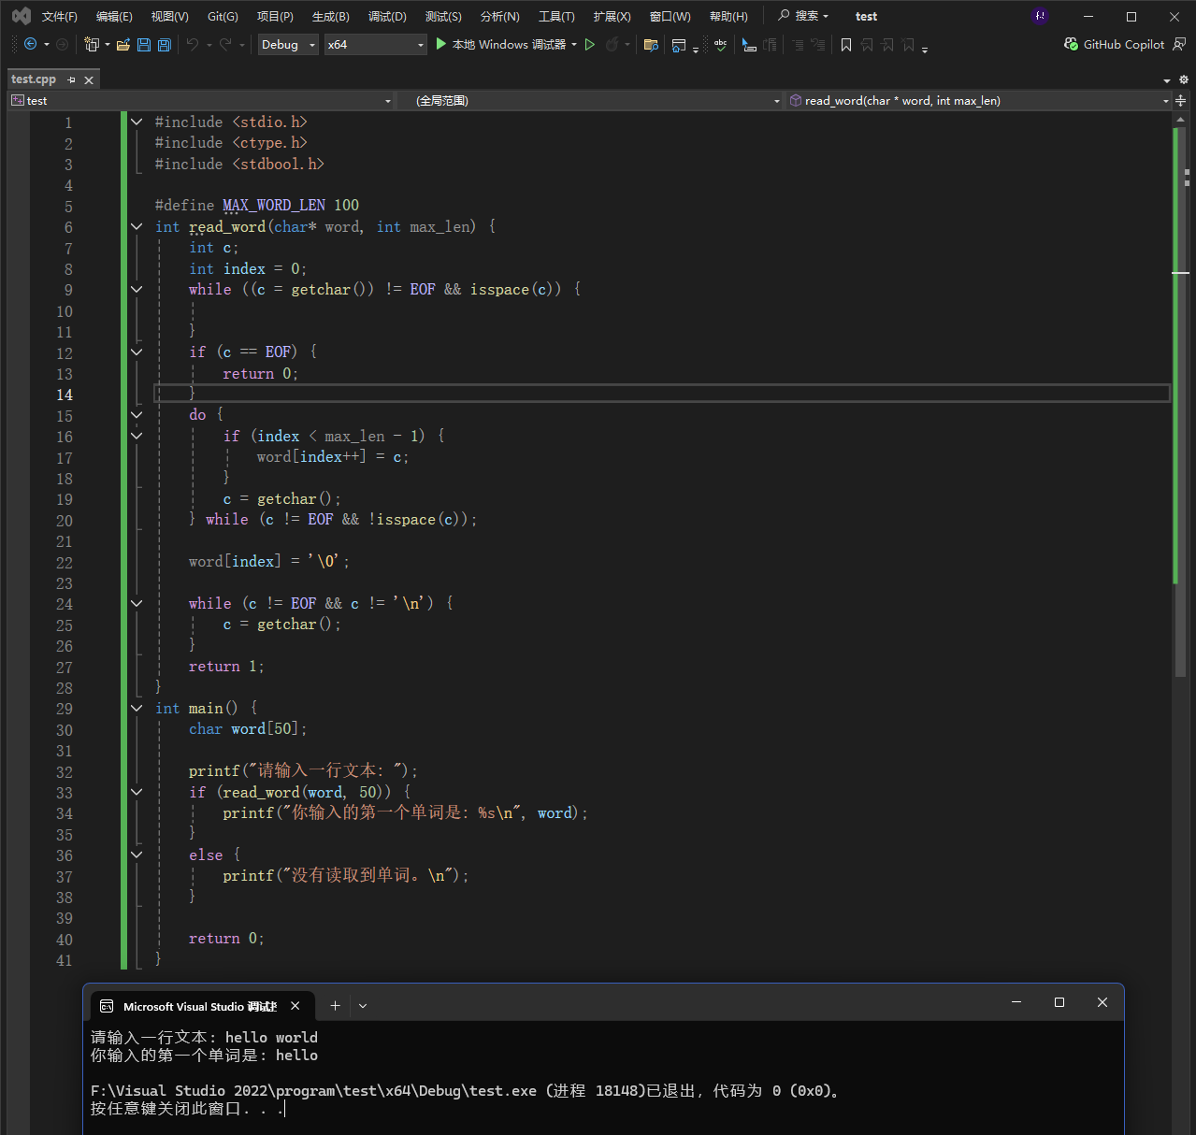Viewport: 1196px width, 1135px height.
Task: Click the window layout home icon
Action: [x=680, y=44]
